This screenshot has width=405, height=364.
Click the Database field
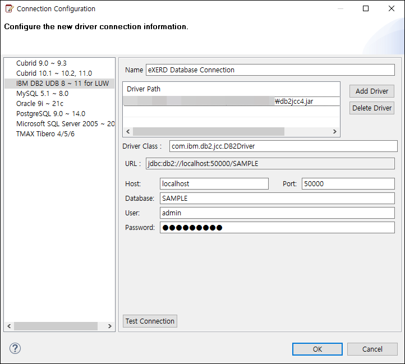click(x=277, y=199)
